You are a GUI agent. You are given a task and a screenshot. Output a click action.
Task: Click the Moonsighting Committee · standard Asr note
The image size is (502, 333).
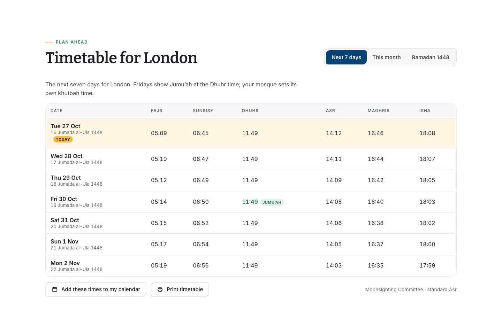(x=411, y=289)
